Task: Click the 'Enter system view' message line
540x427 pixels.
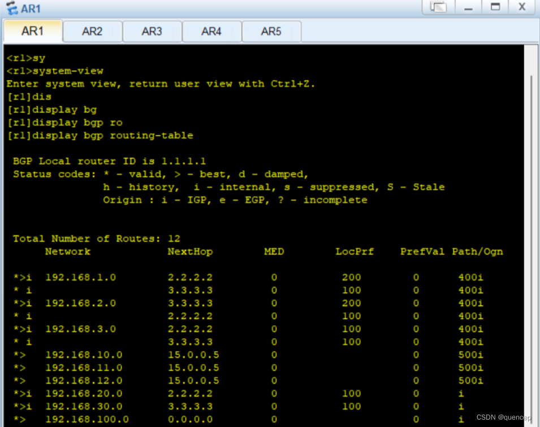Action: coord(161,84)
